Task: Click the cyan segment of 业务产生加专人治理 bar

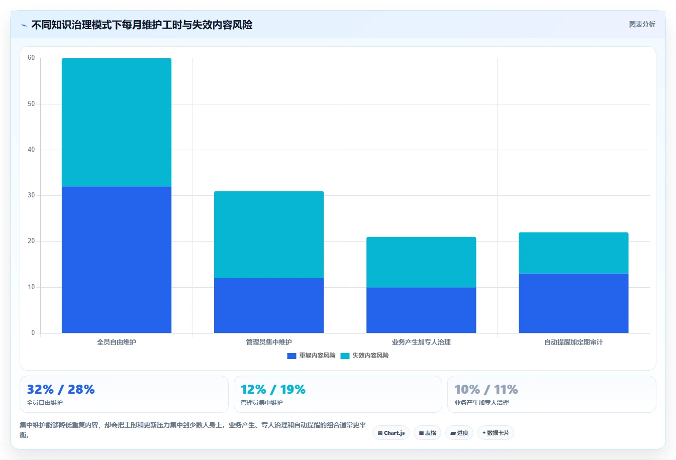Action: click(x=421, y=262)
